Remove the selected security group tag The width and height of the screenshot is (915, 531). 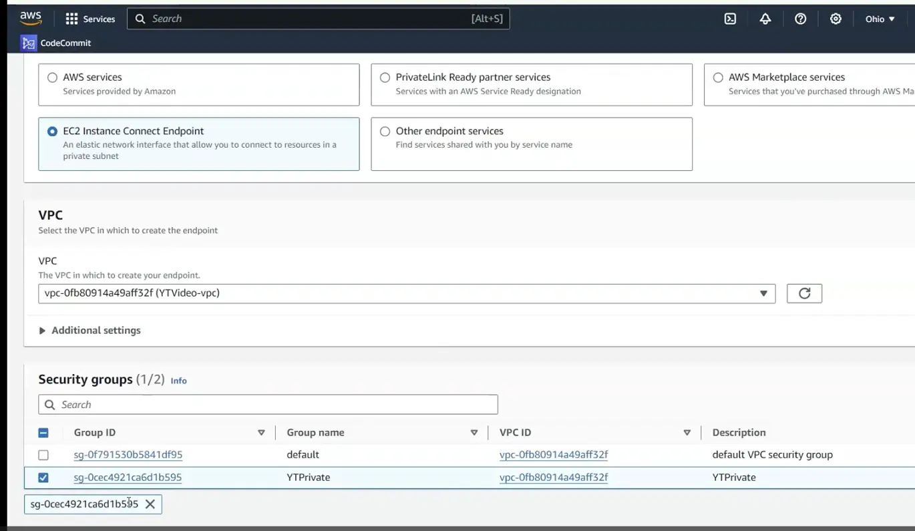tap(150, 504)
